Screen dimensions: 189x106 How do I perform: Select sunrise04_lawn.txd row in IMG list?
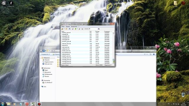[x=87, y=61]
